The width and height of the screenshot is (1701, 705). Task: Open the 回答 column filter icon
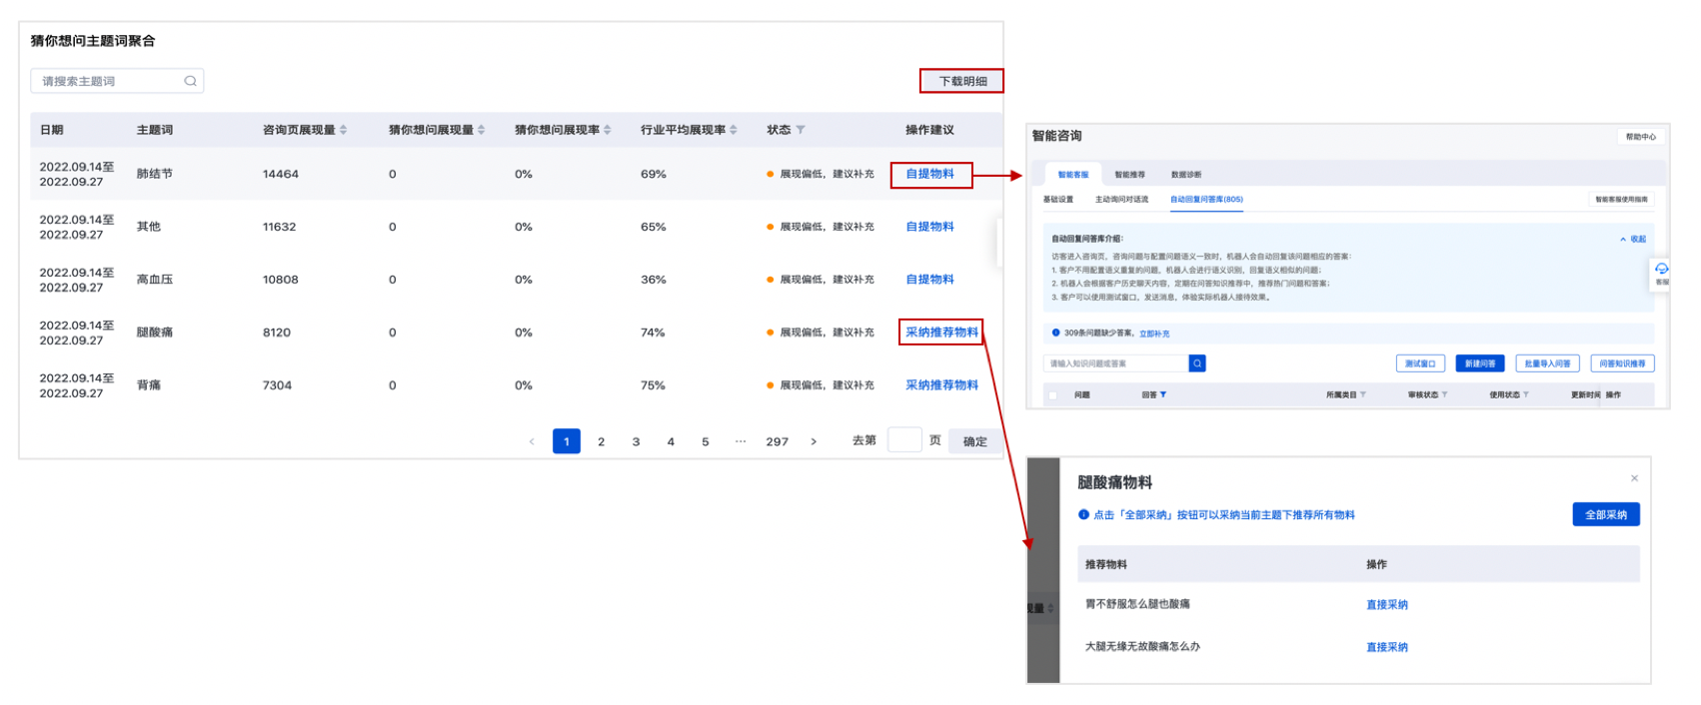coord(1163,394)
